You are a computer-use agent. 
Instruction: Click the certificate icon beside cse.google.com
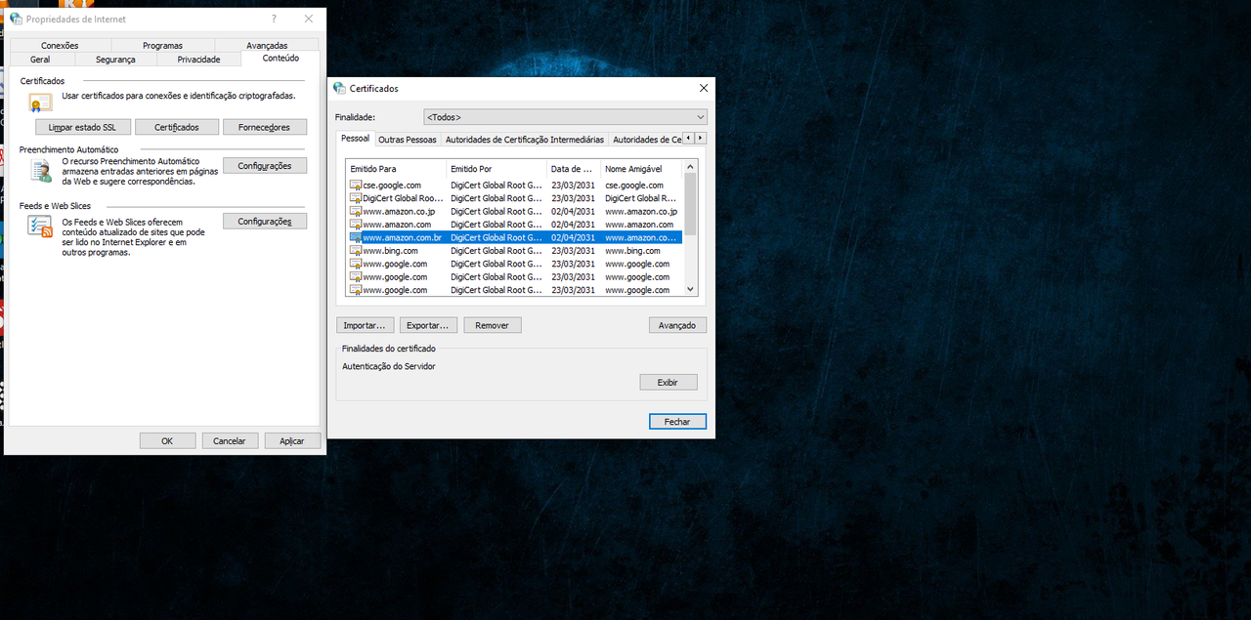click(356, 186)
